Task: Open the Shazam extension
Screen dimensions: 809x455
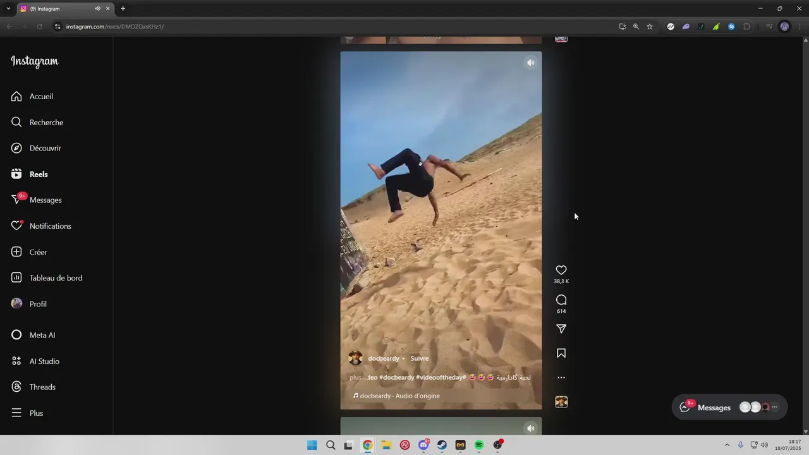Action: tap(731, 27)
